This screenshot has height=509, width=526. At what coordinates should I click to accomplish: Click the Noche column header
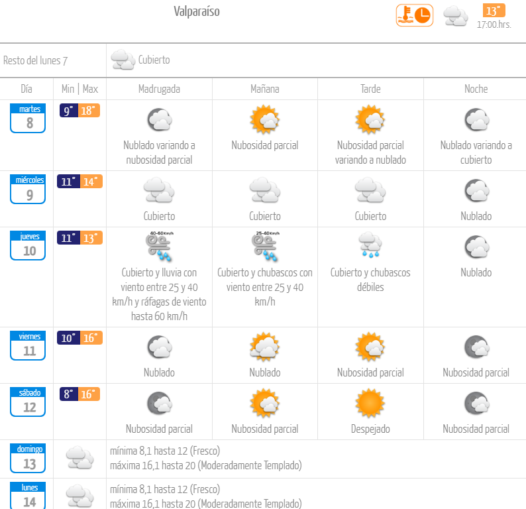pyautogui.click(x=476, y=89)
